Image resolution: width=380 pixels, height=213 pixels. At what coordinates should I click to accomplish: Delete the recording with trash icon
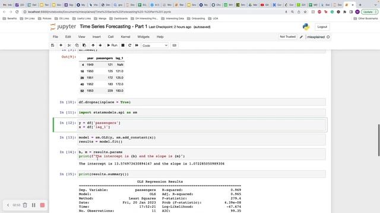click(x=25, y=205)
